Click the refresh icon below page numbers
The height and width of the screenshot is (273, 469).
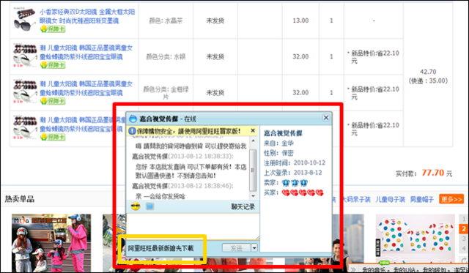(464, 260)
